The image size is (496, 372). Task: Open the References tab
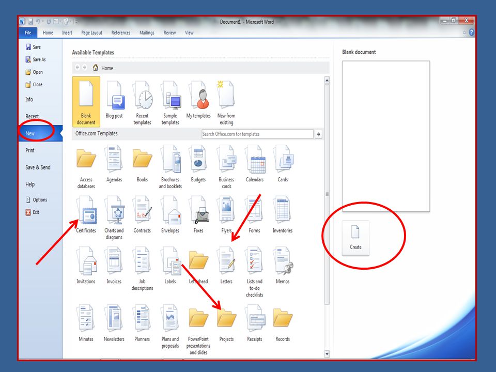pos(121,33)
